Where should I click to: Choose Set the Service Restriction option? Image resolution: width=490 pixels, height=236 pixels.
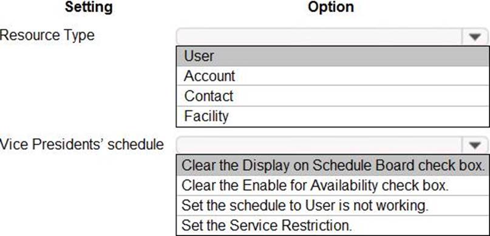click(x=333, y=225)
